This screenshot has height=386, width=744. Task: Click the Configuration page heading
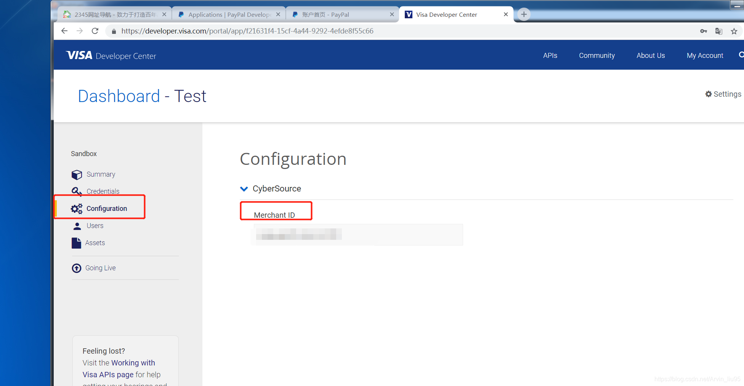coord(293,159)
